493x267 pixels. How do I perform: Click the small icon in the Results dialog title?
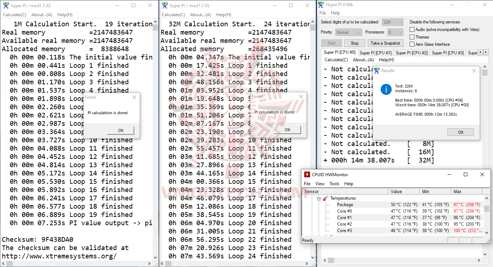coord(377,71)
